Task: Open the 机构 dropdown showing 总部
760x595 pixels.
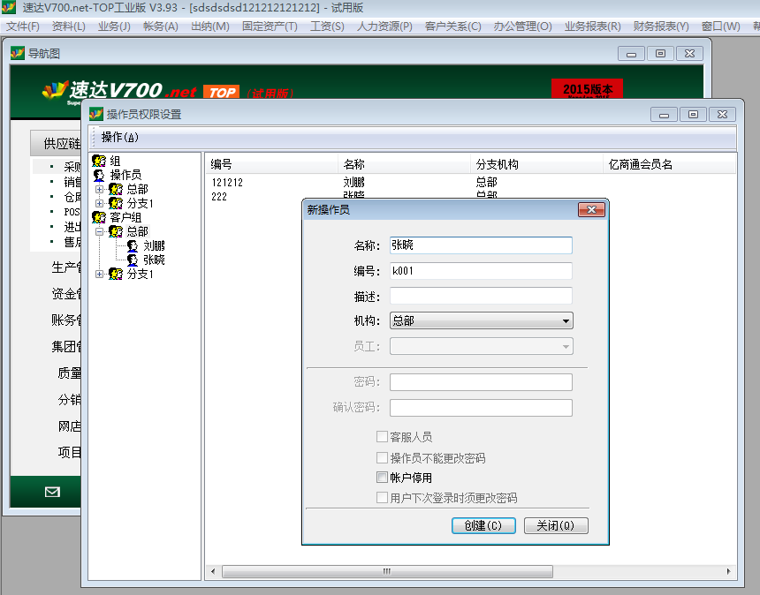Action: point(482,320)
